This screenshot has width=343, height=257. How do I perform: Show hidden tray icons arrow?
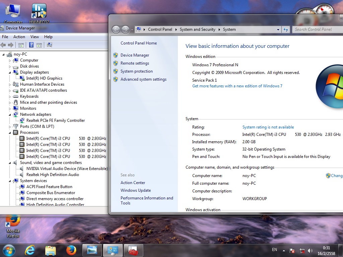click(284, 250)
